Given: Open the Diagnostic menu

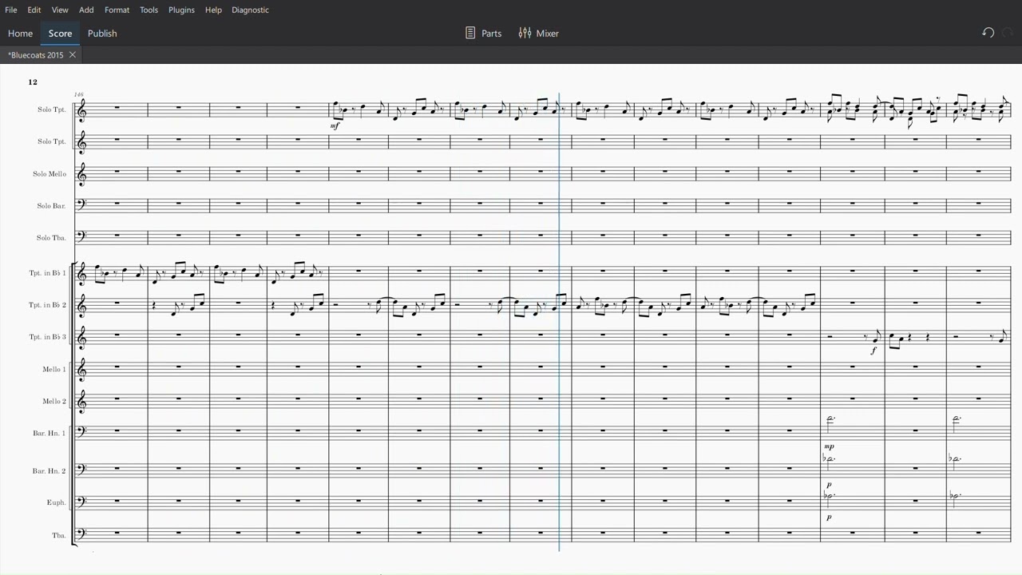Looking at the screenshot, I should [x=250, y=10].
